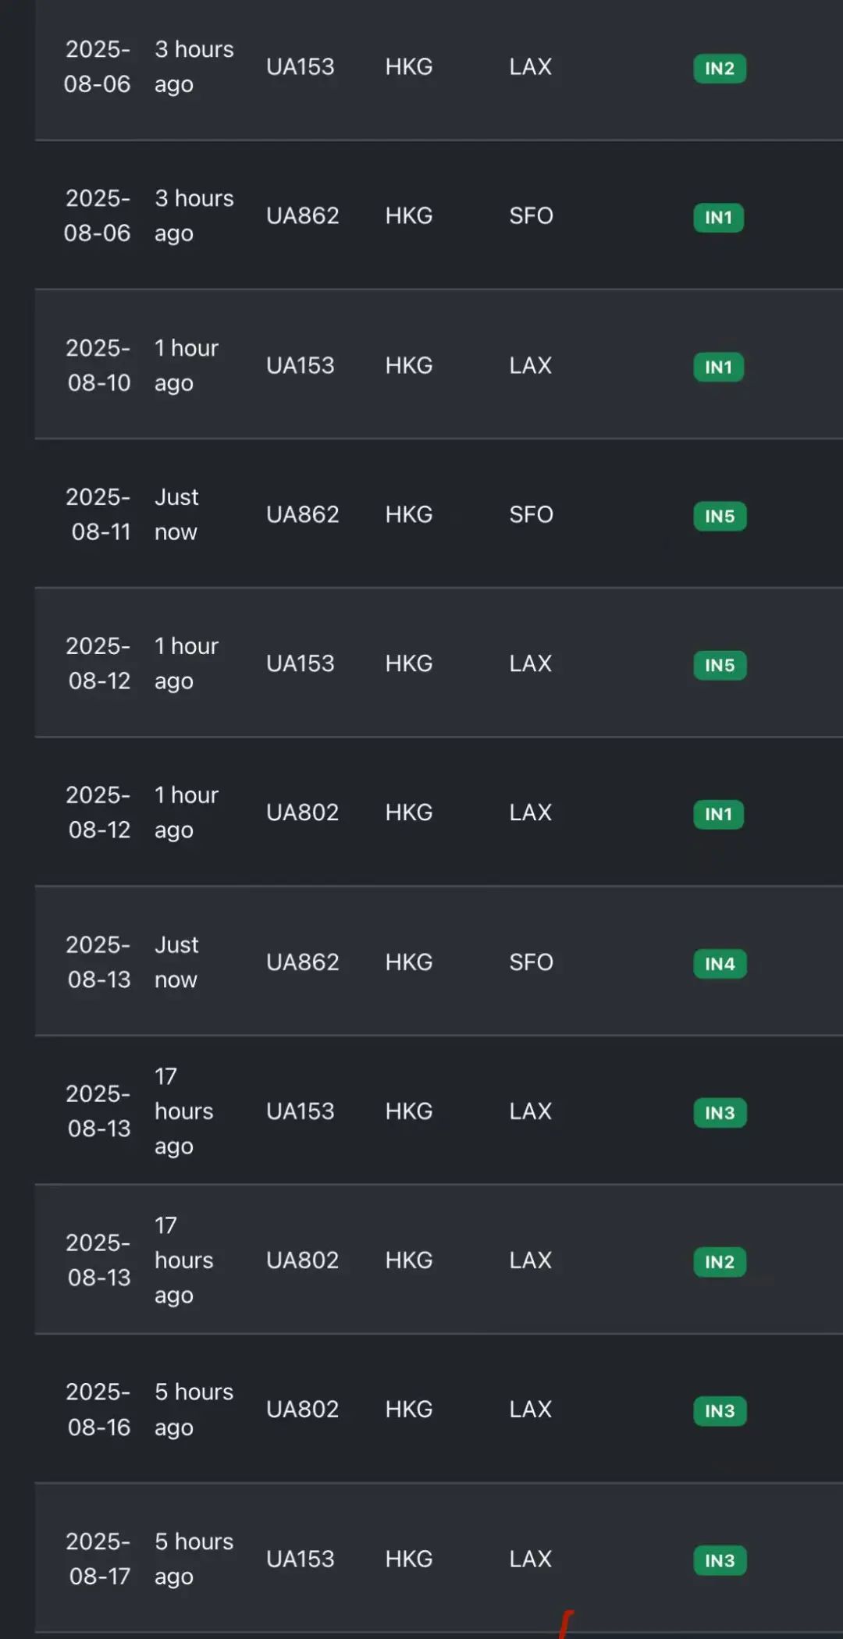Image resolution: width=843 pixels, height=1639 pixels.
Task: Click the date 2025-08-17
Action: (x=98, y=1559)
